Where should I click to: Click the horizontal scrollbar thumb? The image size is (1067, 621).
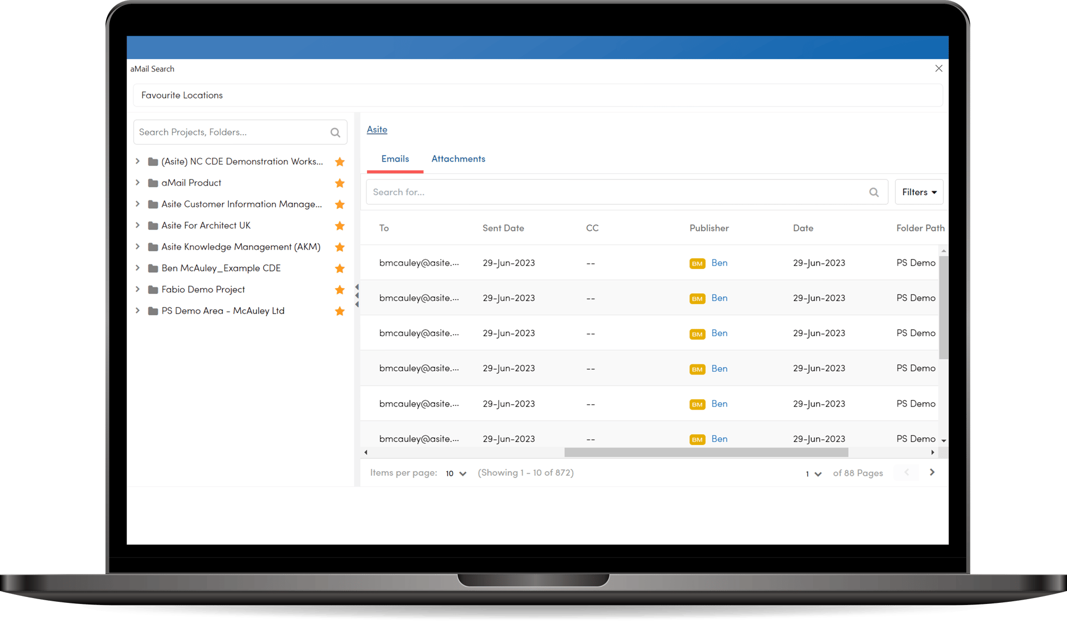tap(706, 452)
